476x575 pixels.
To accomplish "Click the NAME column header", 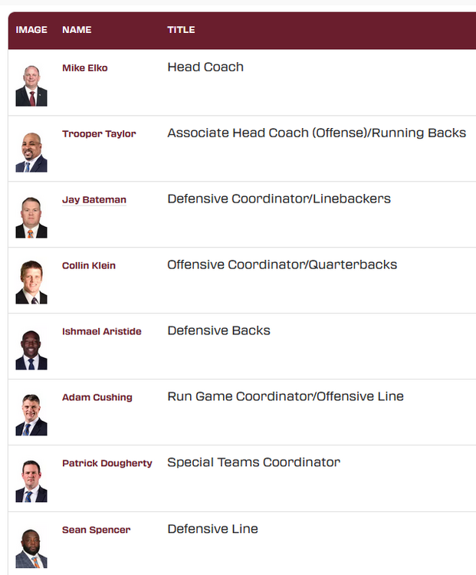I will pos(77,30).
